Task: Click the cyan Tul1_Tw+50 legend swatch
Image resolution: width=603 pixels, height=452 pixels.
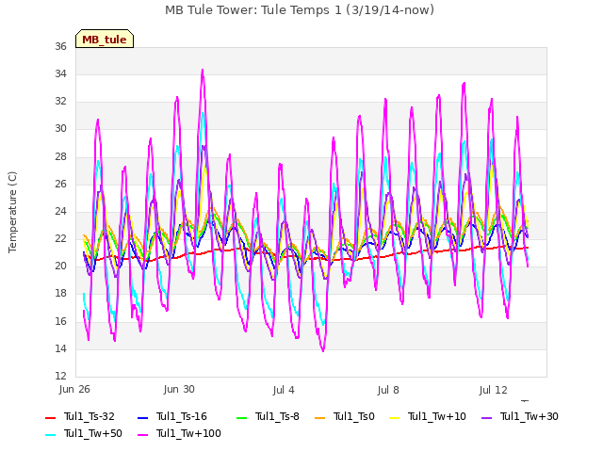Action: pyautogui.click(x=50, y=435)
